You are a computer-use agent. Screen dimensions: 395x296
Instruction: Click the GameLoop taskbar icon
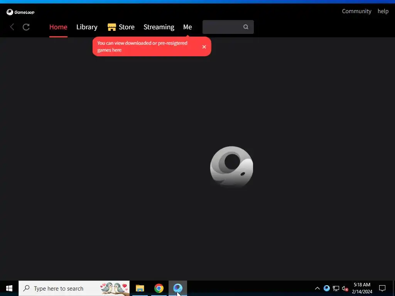(x=178, y=288)
